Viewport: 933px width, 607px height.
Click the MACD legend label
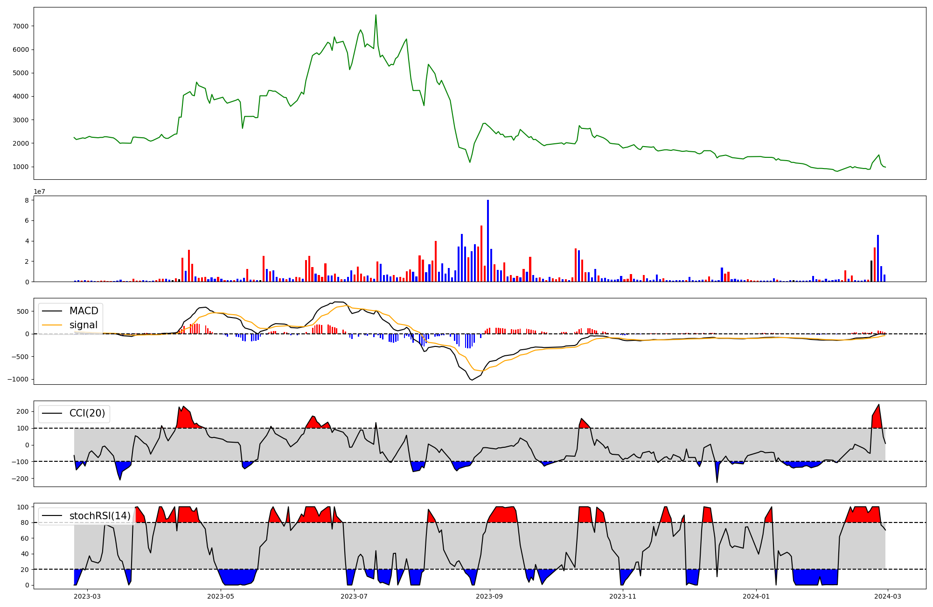84,311
